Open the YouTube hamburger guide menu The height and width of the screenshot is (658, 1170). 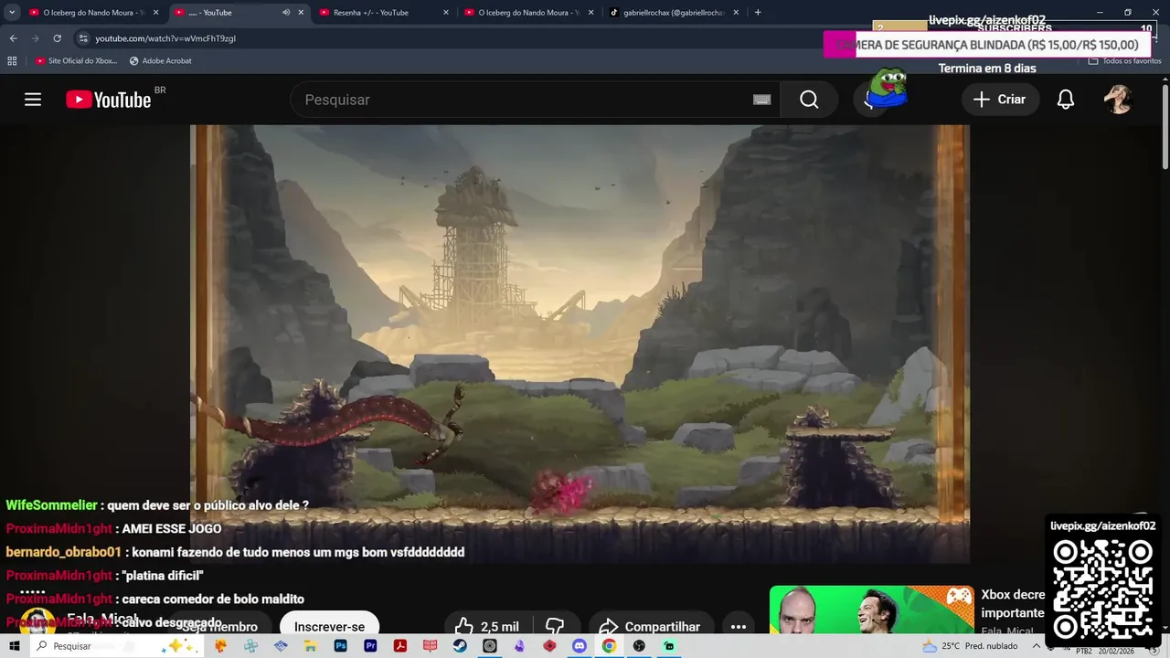(33, 100)
